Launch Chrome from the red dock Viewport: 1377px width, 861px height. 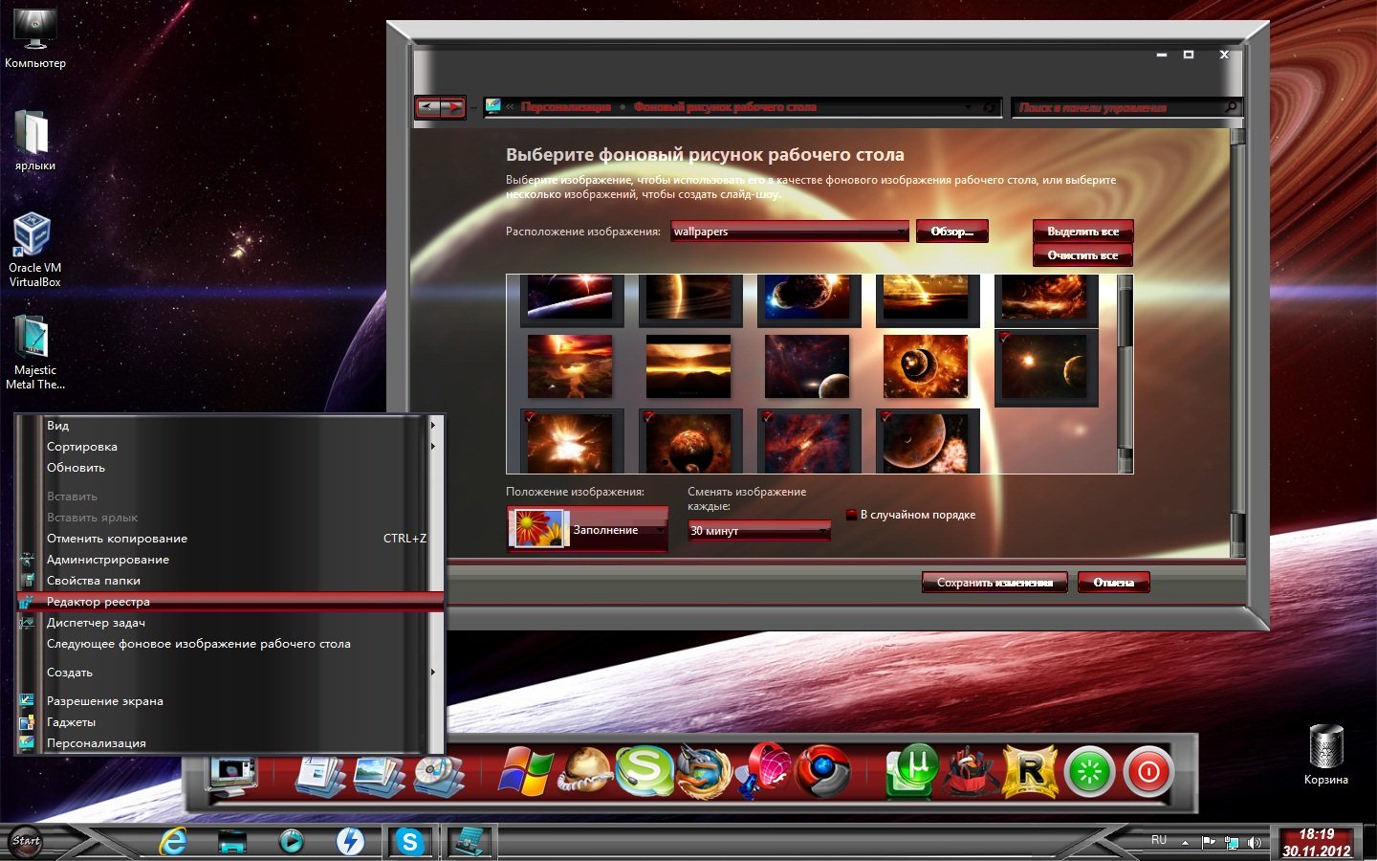pyautogui.click(x=823, y=771)
